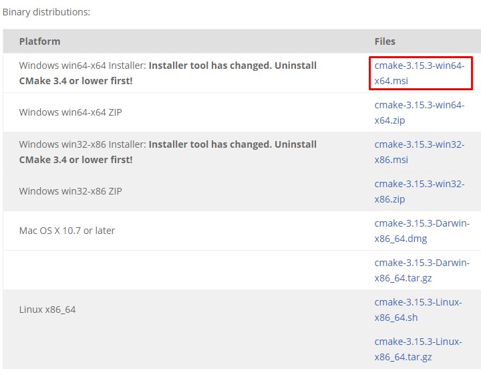Download cmake-3.15.3-win64-x64.msi installer
481x375 pixels.
(420, 73)
